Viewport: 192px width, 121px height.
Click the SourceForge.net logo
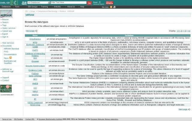7,95
